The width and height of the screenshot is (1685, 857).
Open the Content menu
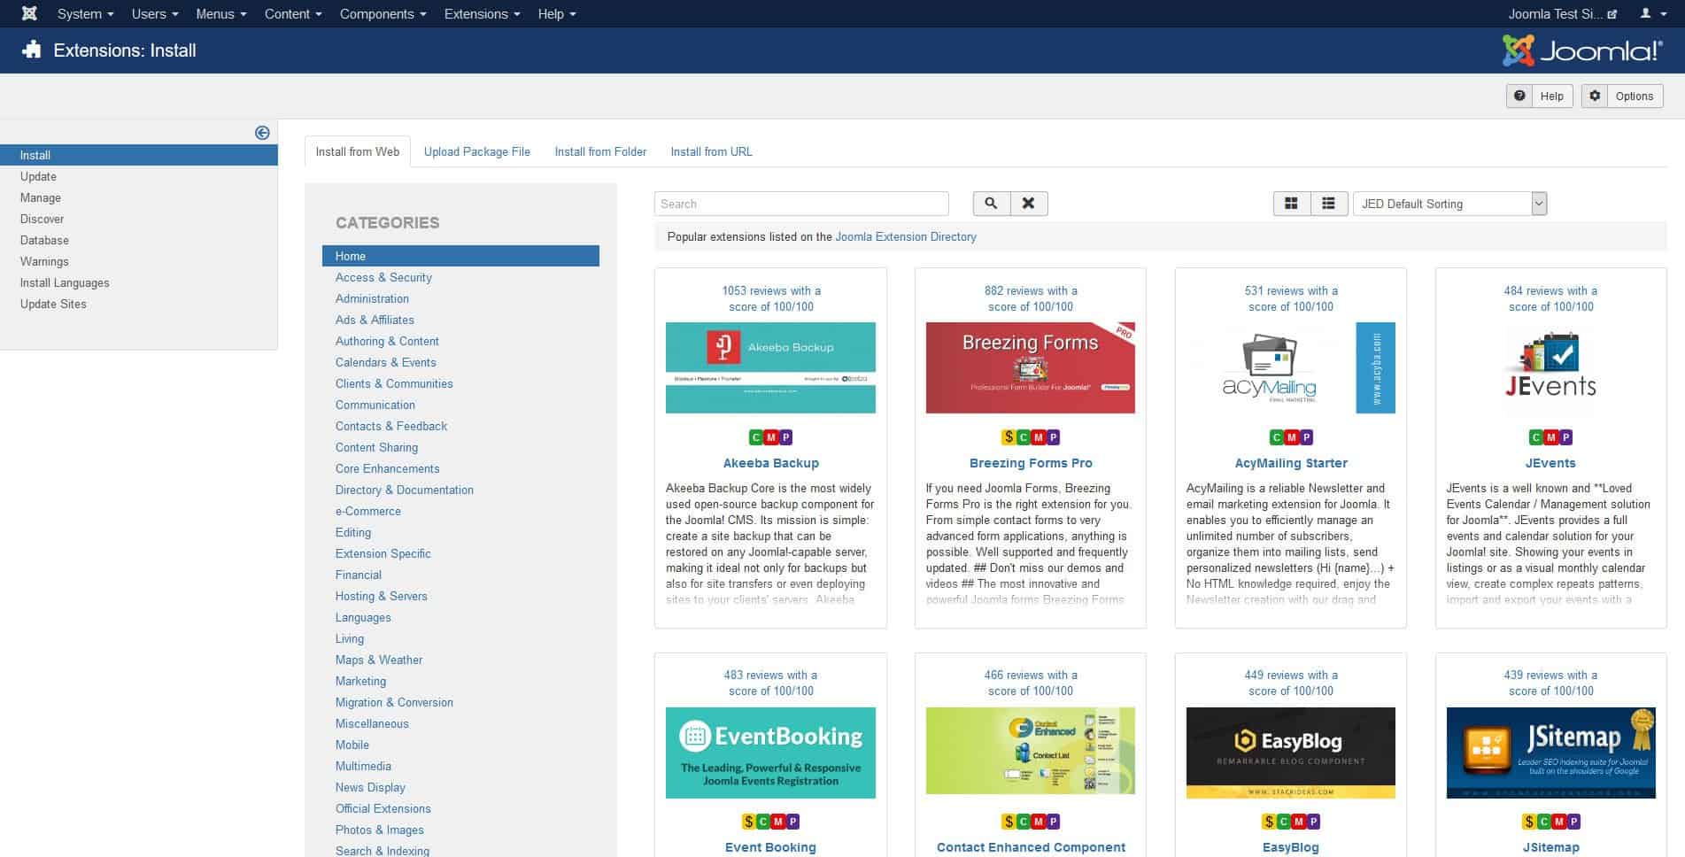pos(293,13)
